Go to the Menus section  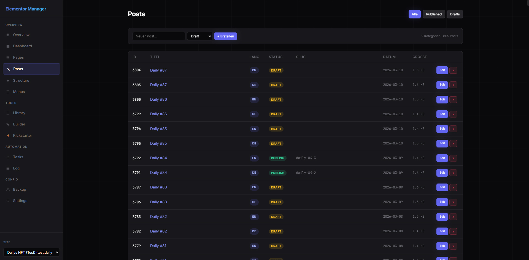(19, 92)
